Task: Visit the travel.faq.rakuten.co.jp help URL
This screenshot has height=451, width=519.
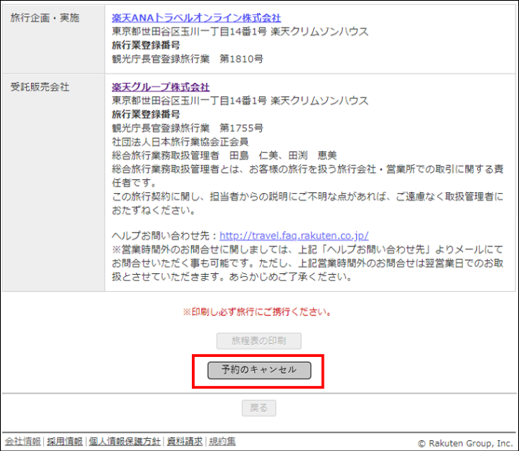Action: pos(294,236)
